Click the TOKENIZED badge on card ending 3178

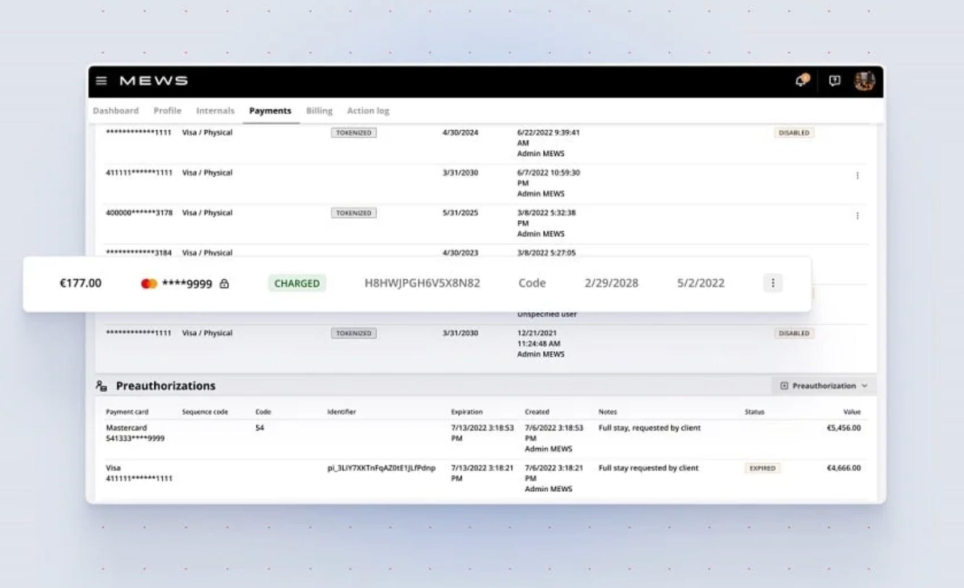353,212
